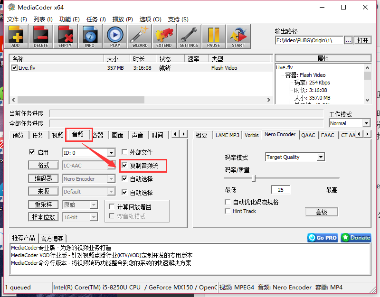Switch to the LAME MP3 tab

(228, 135)
